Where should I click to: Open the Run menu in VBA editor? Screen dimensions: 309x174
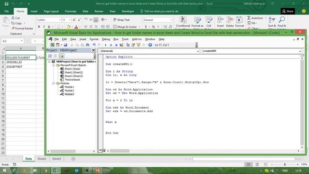point(116,39)
